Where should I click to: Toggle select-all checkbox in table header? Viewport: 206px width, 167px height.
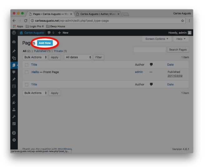pos(27,65)
